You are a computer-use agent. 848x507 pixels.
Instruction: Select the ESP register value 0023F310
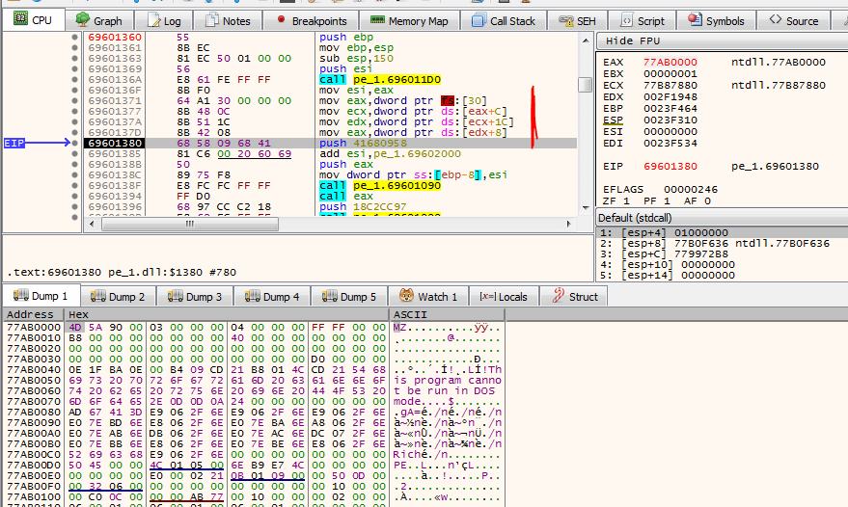pos(670,120)
